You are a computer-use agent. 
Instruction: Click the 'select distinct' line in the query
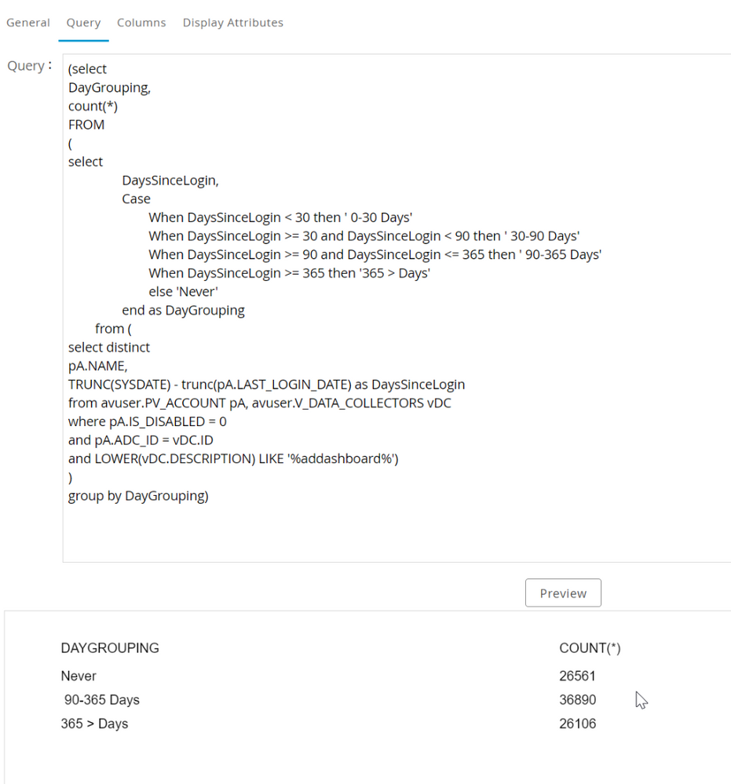(109, 347)
